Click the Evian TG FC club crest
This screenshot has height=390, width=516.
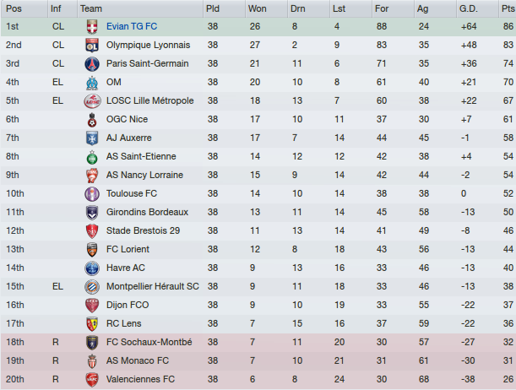[x=92, y=27]
